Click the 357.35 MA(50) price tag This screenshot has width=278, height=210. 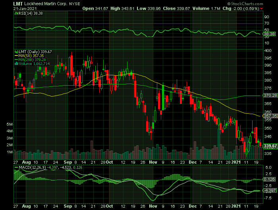(x=270, y=116)
